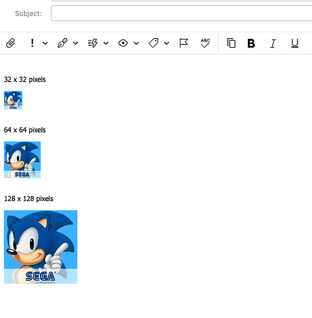Viewport: 312px width, 318px height.
Task: Select the 128 x 128 Sonic image
Action: pyautogui.click(x=41, y=247)
